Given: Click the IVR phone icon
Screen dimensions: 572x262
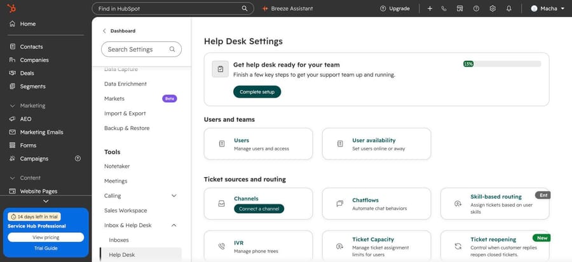Looking at the screenshot, I should (221, 246).
